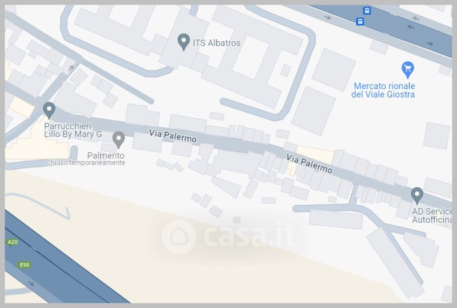The height and width of the screenshot is (308, 457).
Task: Open the ITS Albatros place label
Action: click(217, 43)
